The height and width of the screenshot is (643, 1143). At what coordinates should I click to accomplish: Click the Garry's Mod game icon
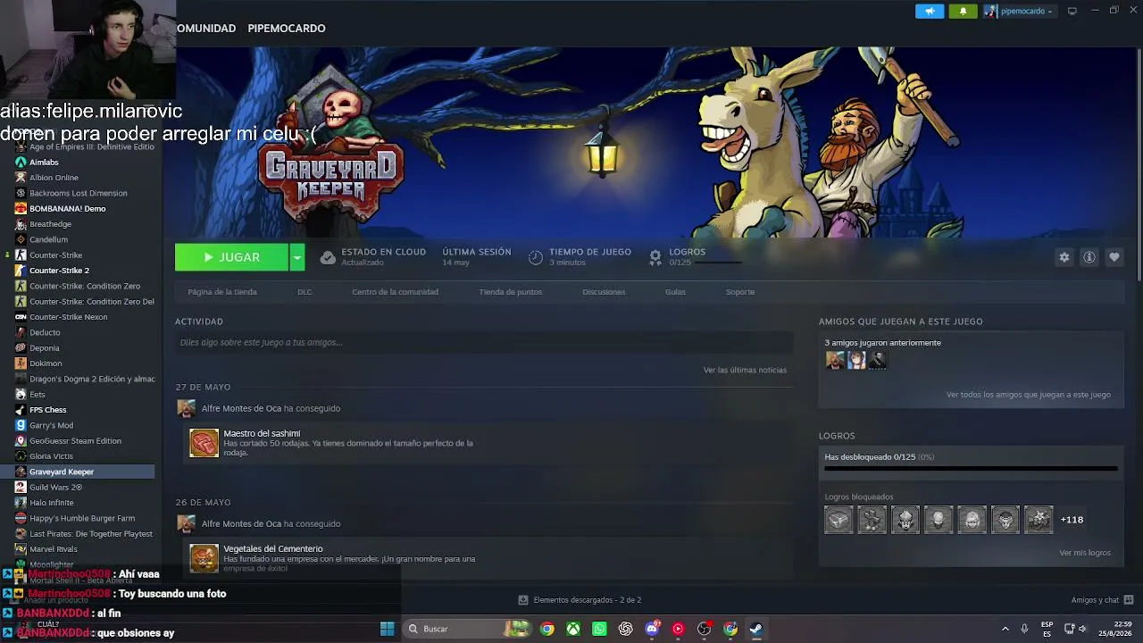coord(21,425)
